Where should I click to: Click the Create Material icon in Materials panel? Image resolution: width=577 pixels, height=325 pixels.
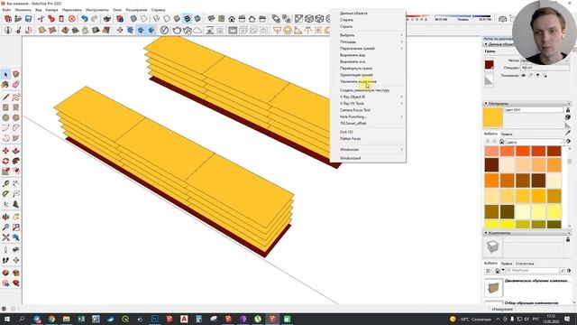click(x=568, y=117)
